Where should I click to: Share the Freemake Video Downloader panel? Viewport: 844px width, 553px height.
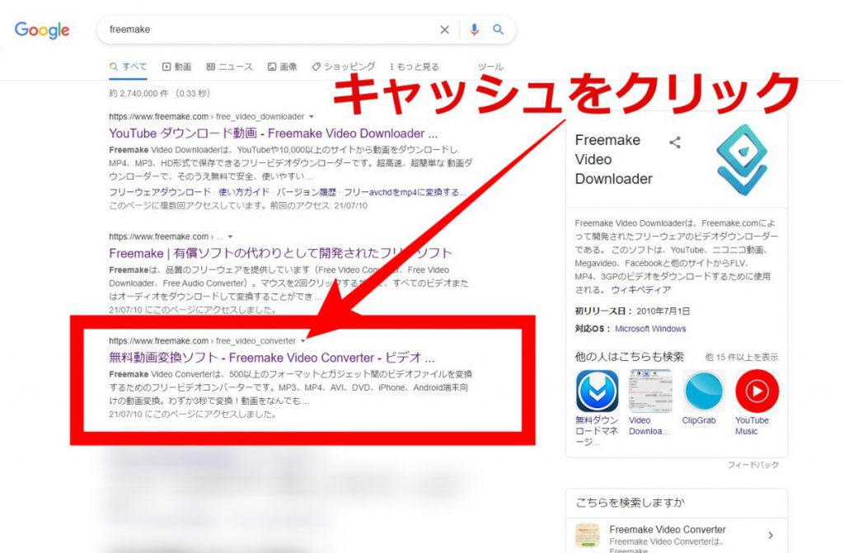[675, 142]
